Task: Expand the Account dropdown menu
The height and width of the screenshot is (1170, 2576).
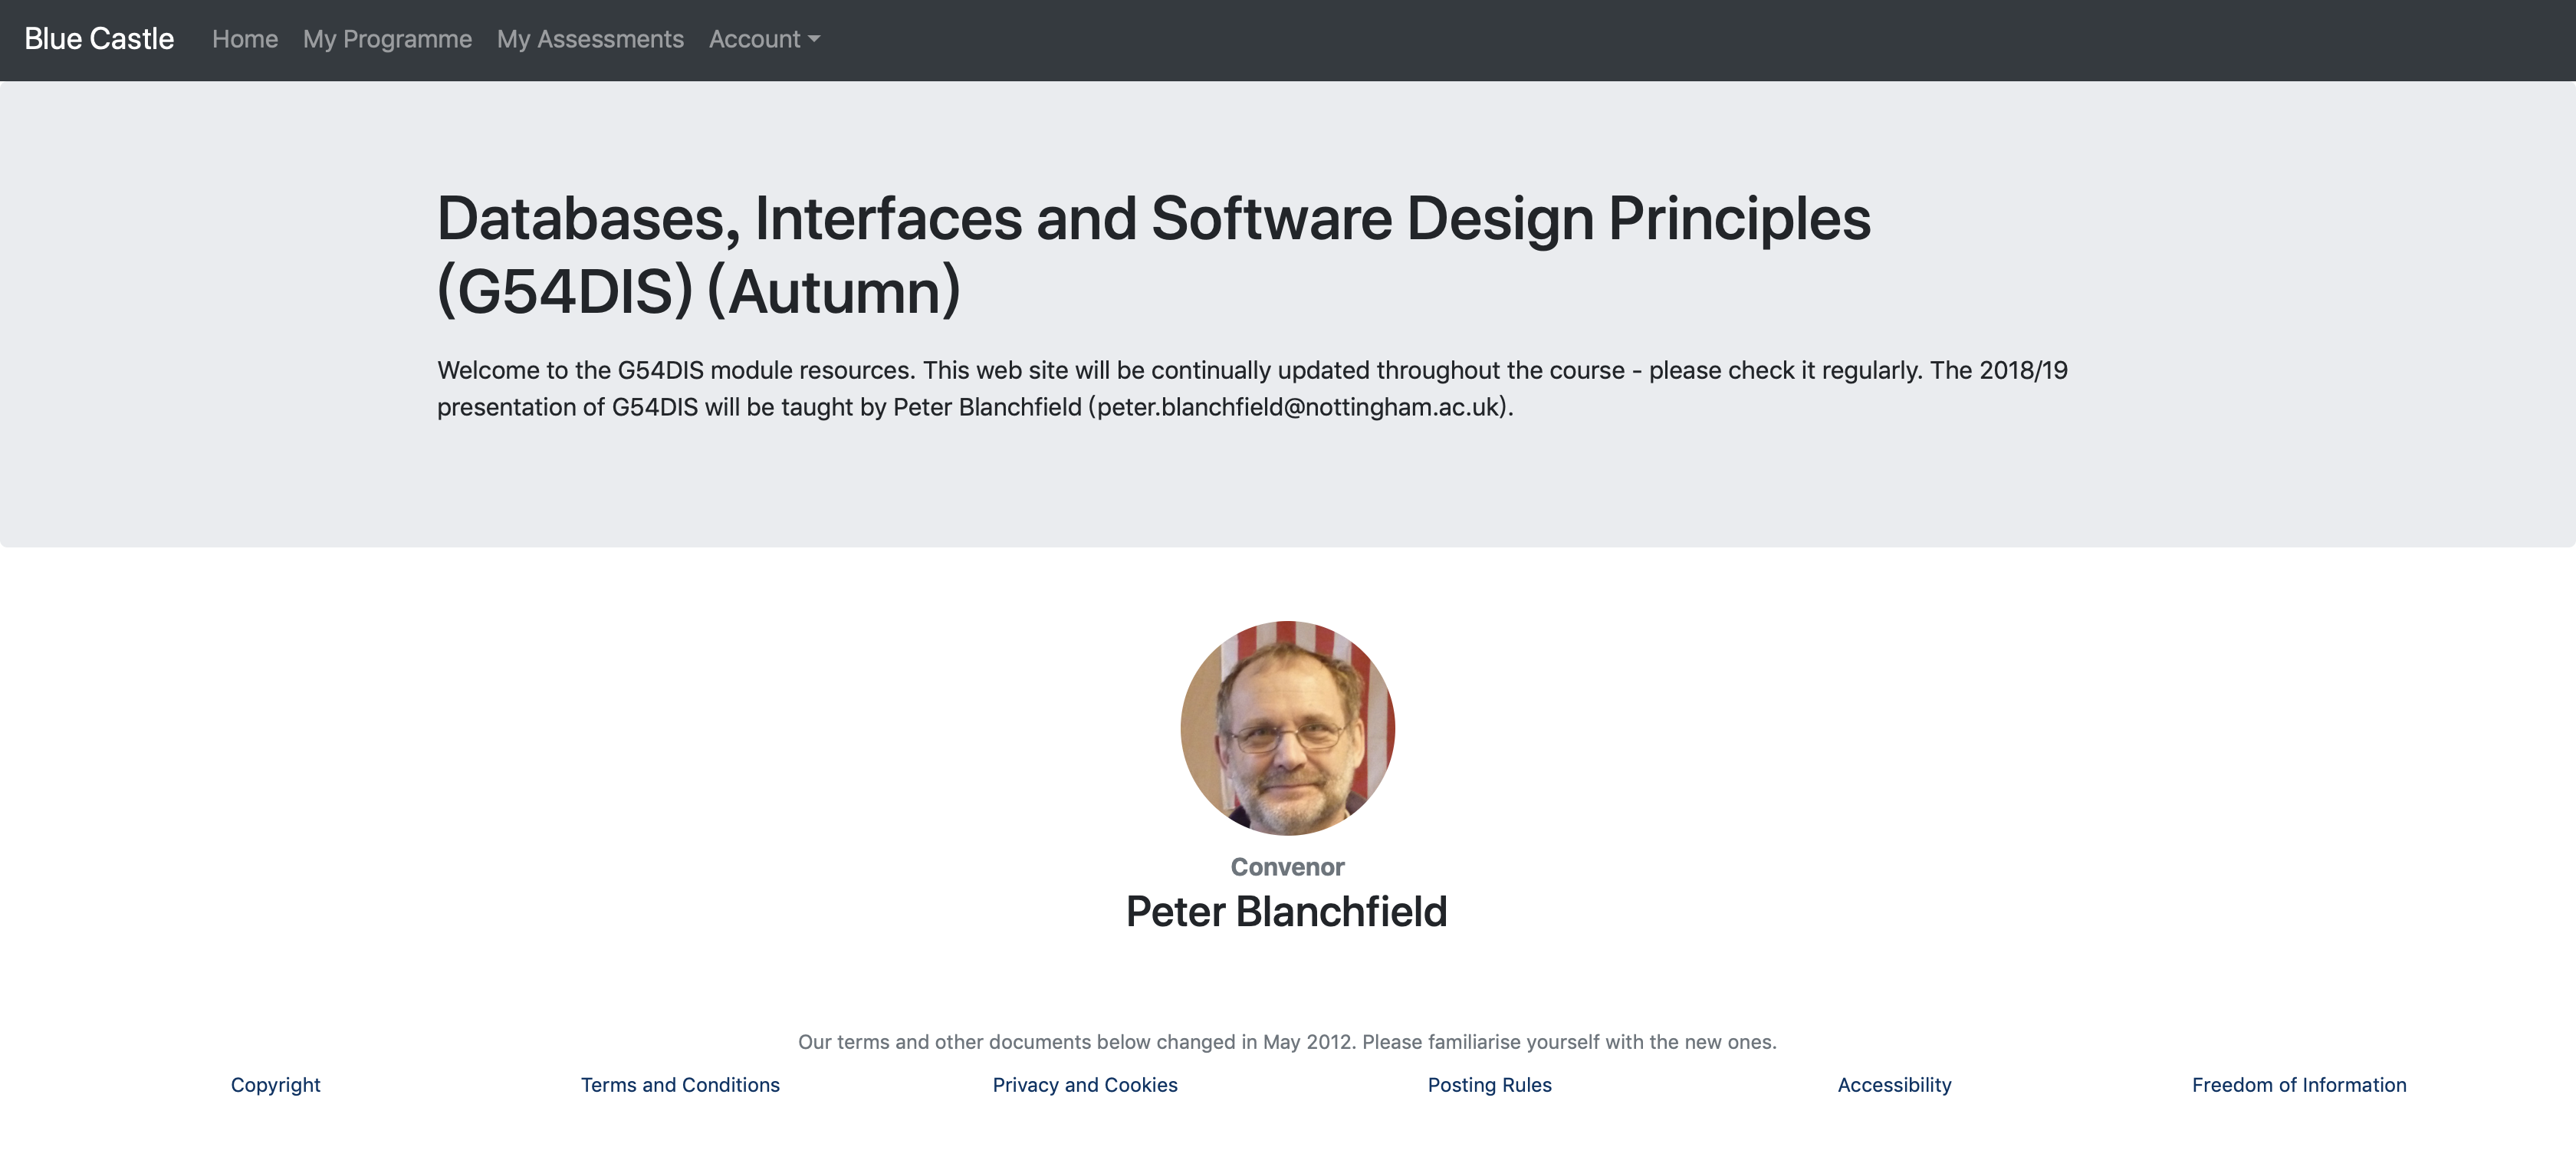Action: (x=755, y=39)
